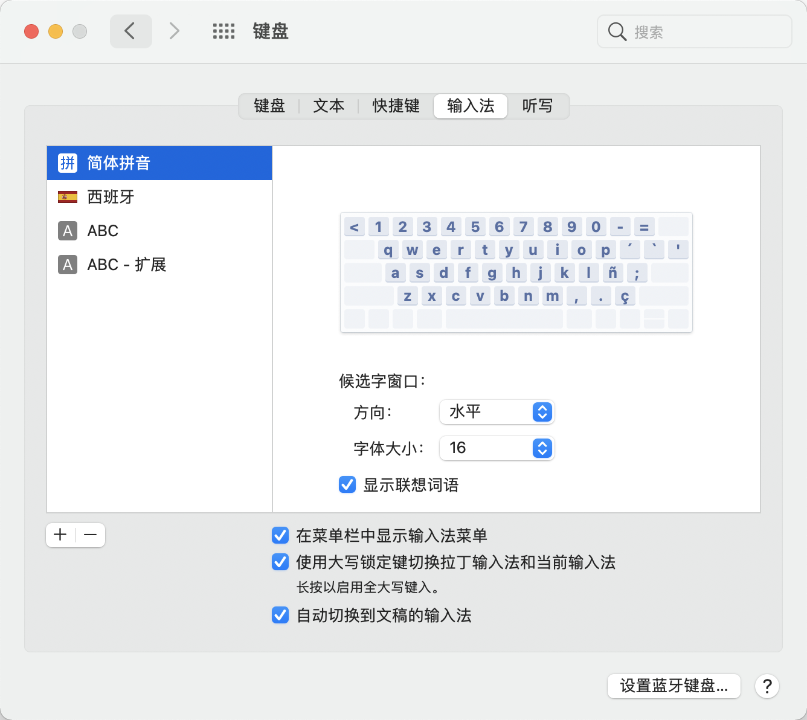Switch to the 快捷键 tab
The width and height of the screenshot is (807, 720).
(396, 106)
